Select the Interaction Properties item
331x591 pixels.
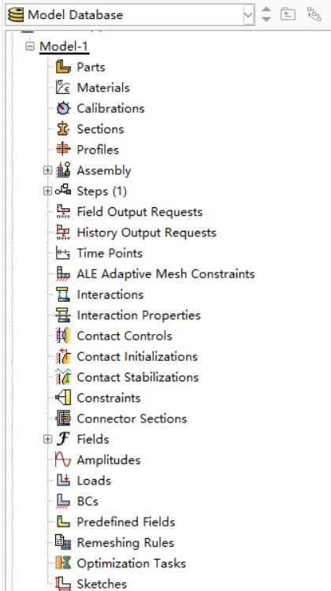pos(139,315)
